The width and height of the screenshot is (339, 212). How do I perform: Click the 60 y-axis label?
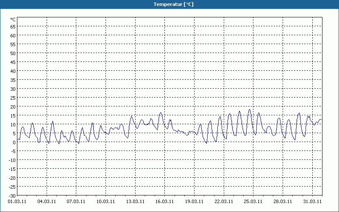(x=13, y=36)
